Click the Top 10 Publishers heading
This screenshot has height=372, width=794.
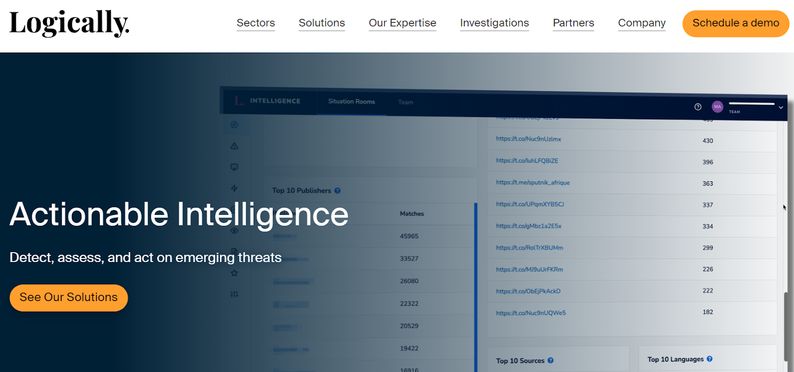[x=302, y=191]
